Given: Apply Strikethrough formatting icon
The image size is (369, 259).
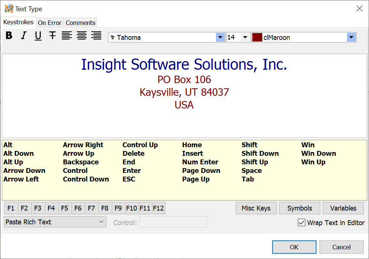Looking at the screenshot, I should [x=53, y=36].
